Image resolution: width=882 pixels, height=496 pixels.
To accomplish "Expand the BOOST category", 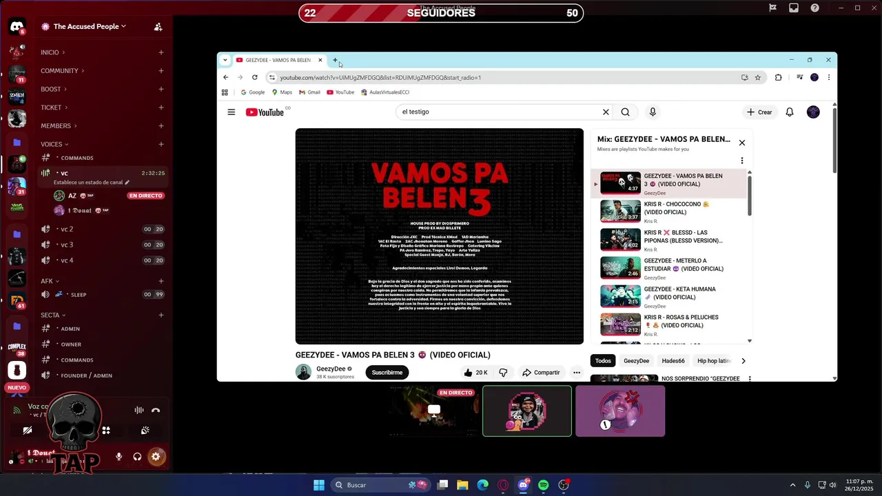I will tap(54, 89).
